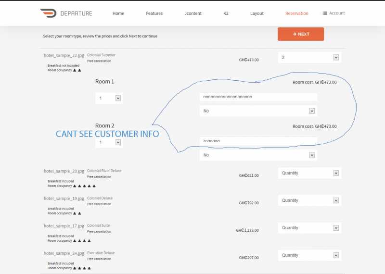This screenshot has height=274, width=385.
Task: Click the hotel_sample_22.jpg image placeholder
Action: (x=64, y=56)
